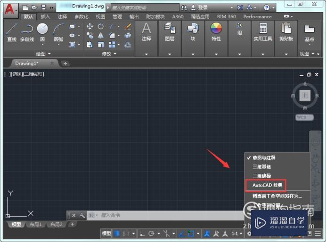
Task: Open the object snap settings dropdown arrow
Action: coord(198,234)
